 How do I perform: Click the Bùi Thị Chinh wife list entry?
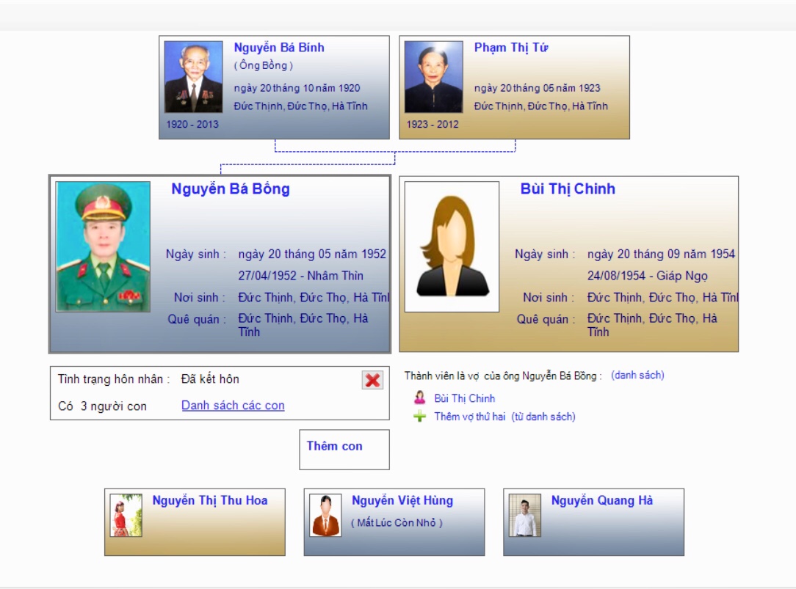465,398
